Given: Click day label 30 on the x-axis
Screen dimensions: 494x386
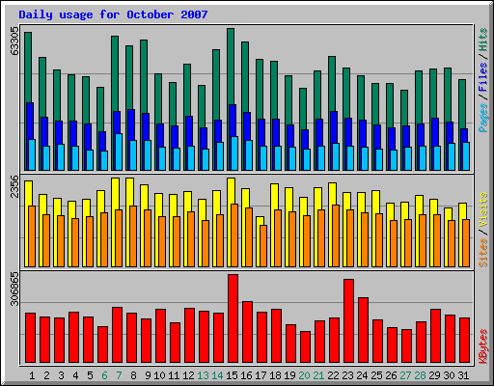Looking at the screenshot, I should tap(449, 375).
